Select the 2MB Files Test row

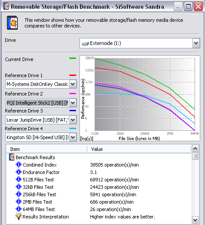pyautogui.click(x=99, y=202)
